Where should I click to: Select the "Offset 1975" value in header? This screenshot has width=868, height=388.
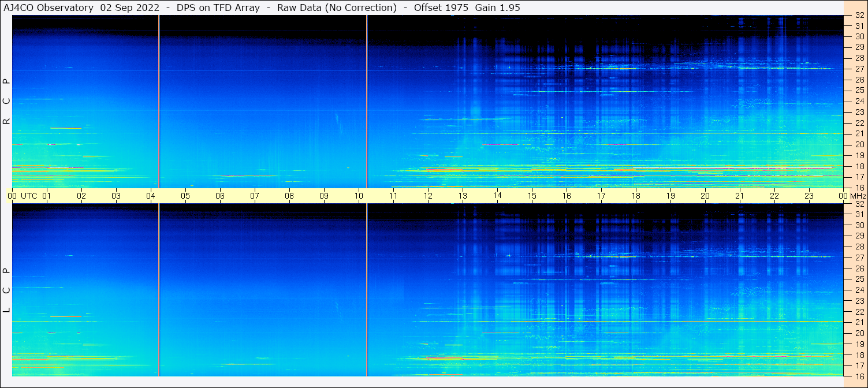[x=441, y=8]
